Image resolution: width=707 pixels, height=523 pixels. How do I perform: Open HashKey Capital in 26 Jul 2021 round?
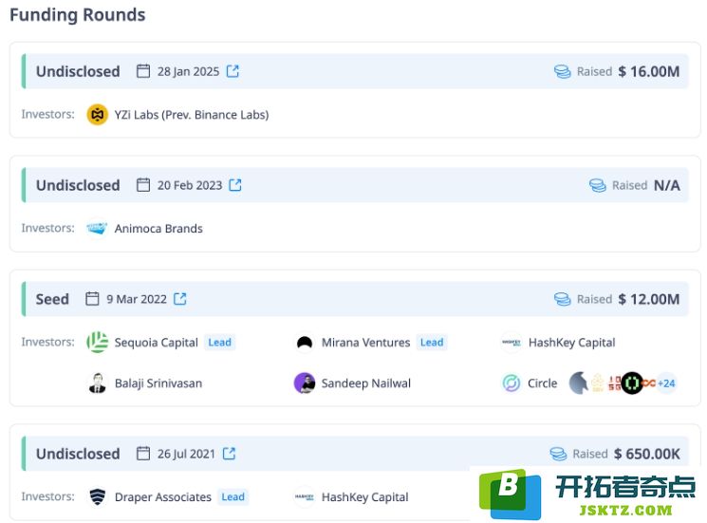coord(364,496)
